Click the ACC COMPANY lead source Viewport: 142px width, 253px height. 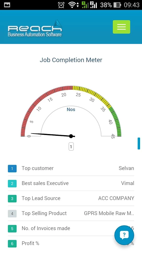(x=116, y=198)
